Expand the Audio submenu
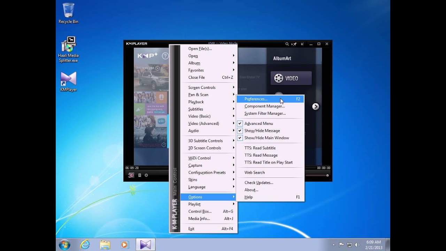446x251 pixels. pyautogui.click(x=208, y=131)
